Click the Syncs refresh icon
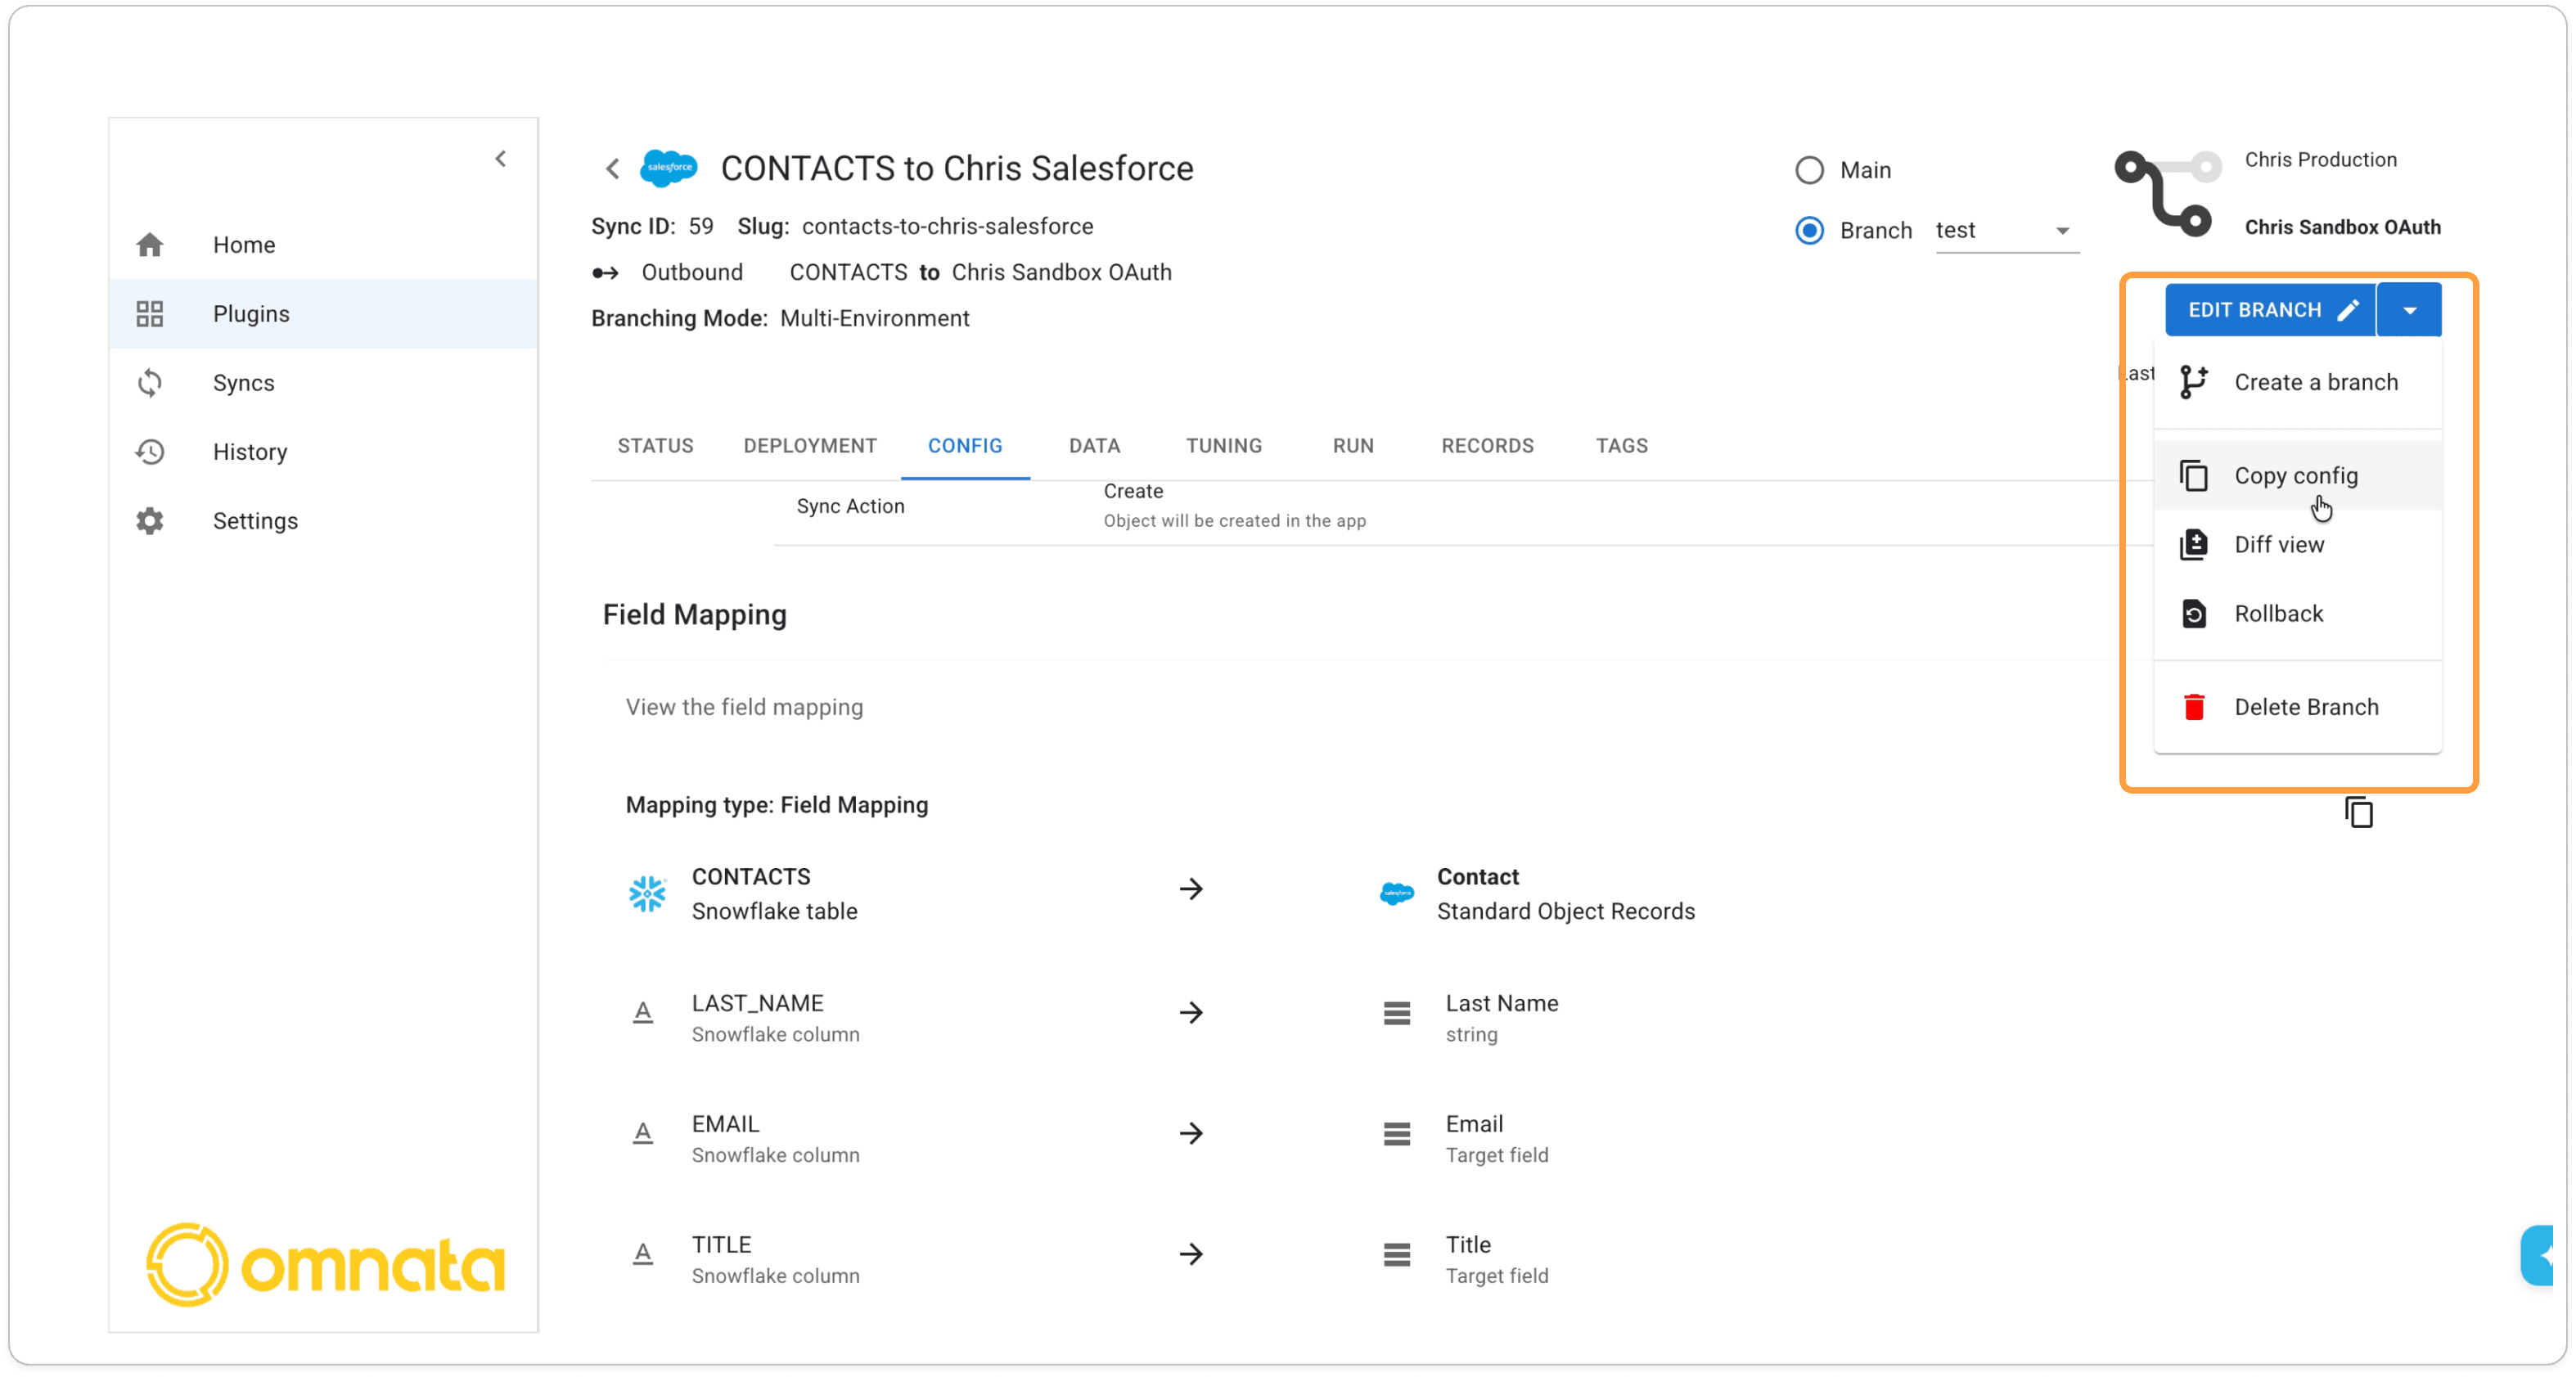This screenshot has height=1377, width=2576. pyautogui.click(x=150, y=383)
